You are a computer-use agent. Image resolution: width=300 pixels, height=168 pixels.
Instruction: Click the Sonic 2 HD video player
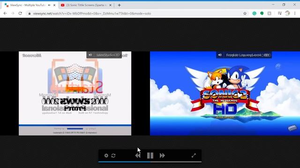coord(225,93)
